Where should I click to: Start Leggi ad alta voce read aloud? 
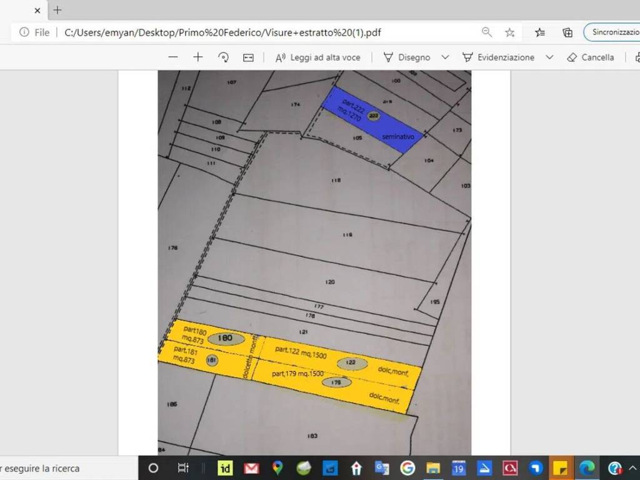pos(318,57)
